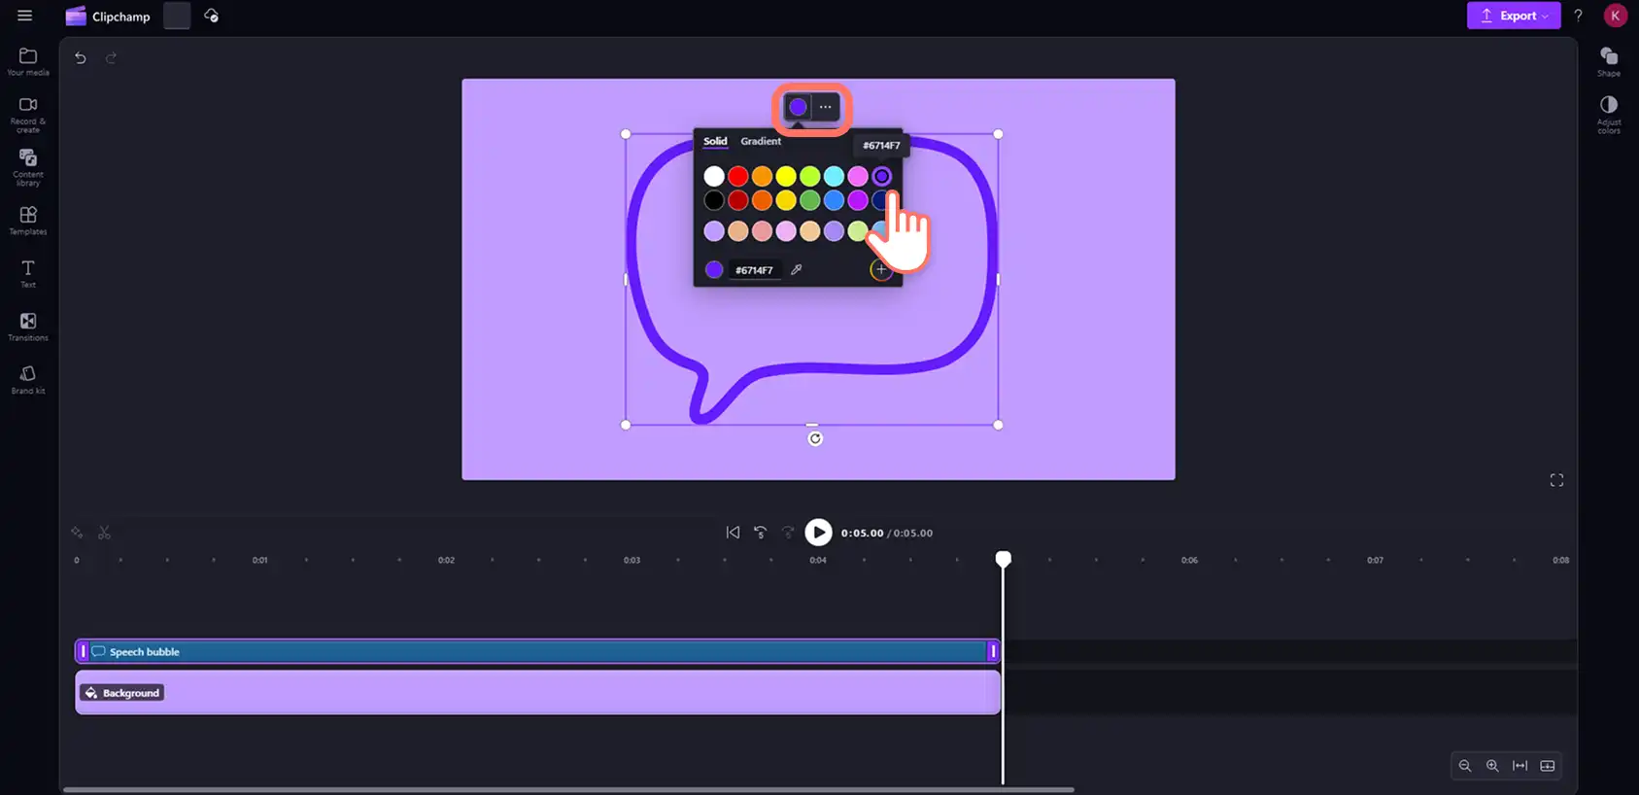Open the Shape properties panel
Screen dimensions: 1639x795
pyautogui.click(x=1609, y=61)
